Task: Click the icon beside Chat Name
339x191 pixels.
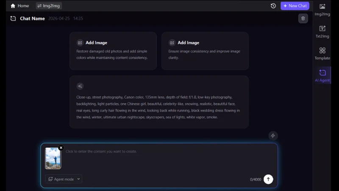Action: (x=13, y=19)
